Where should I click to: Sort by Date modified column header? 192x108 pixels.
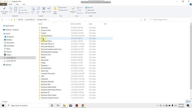point(76,24)
